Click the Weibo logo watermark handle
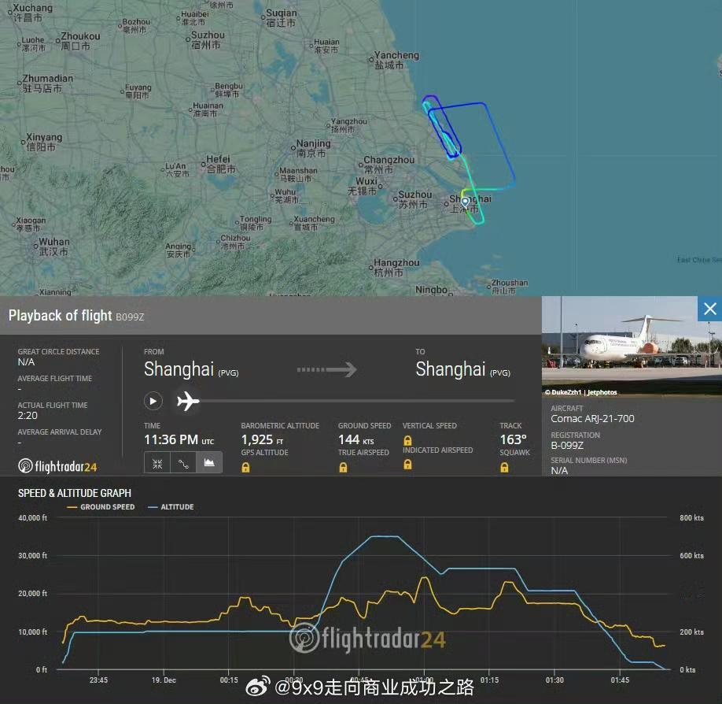722x704 pixels. [x=359, y=687]
